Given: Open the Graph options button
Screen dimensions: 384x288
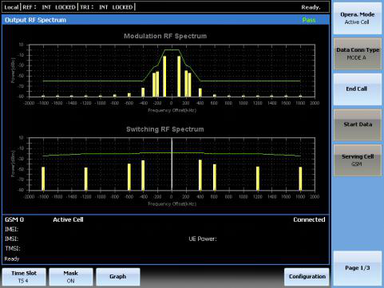Looking at the screenshot, I should tap(118, 277).
